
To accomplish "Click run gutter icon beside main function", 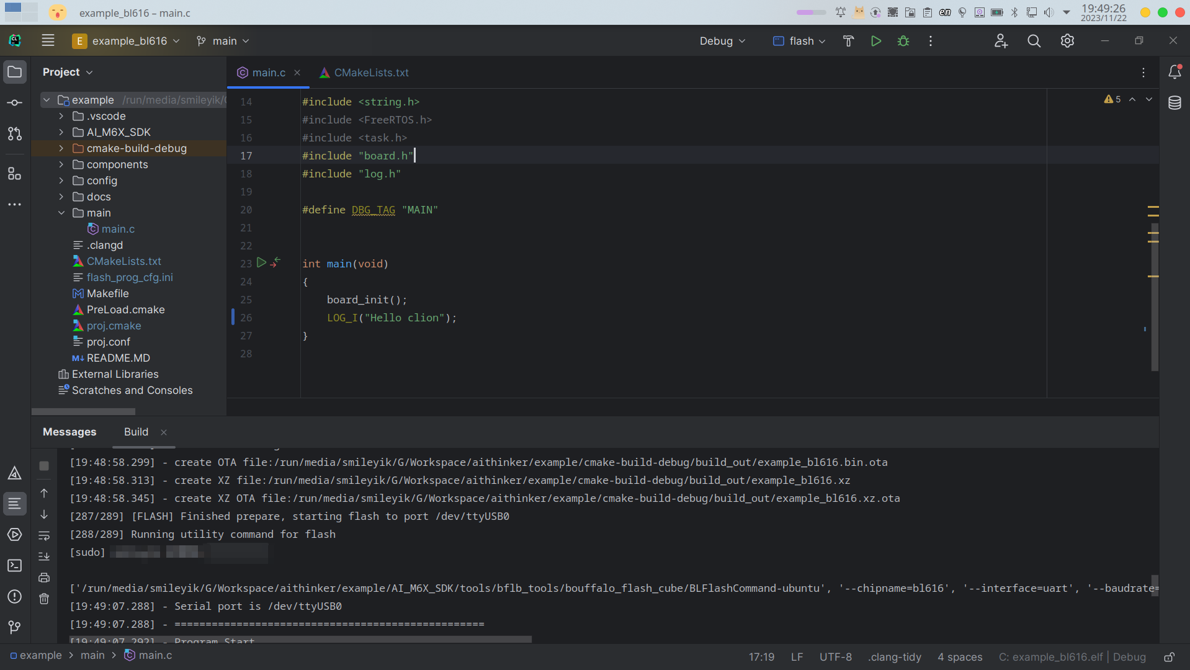I will (261, 262).
